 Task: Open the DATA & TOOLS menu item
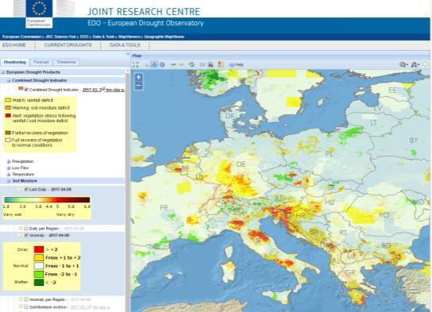(x=125, y=45)
